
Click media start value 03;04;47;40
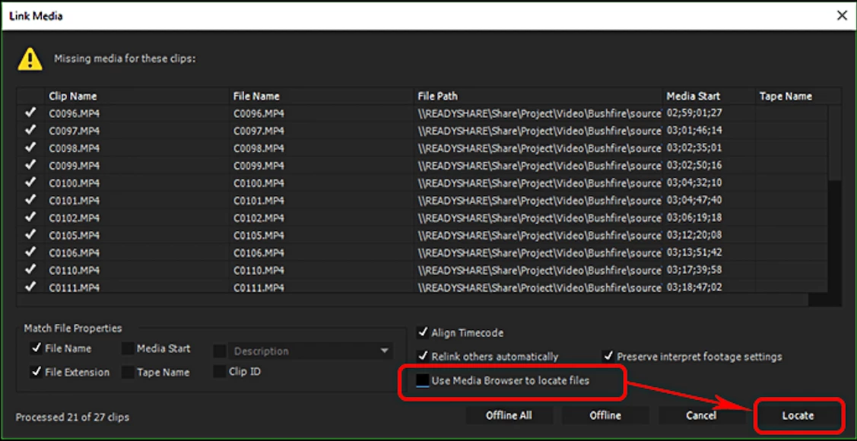[694, 201]
